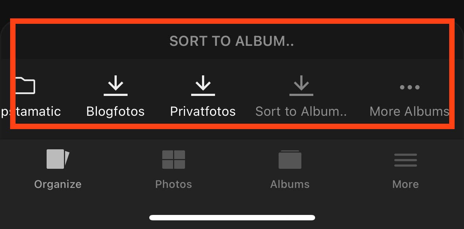Tap the Hipstamatic folder icon
464x229 pixels.
(25, 85)
